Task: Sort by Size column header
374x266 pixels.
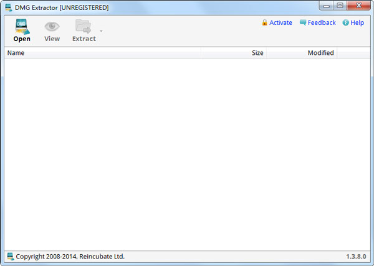Action: click(x=234, y=53)
